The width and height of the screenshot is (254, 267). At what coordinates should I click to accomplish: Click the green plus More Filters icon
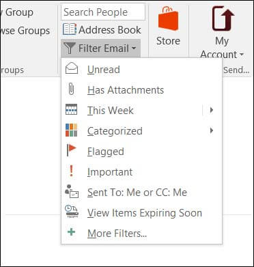pyautogui.click(x=72, y=232)
